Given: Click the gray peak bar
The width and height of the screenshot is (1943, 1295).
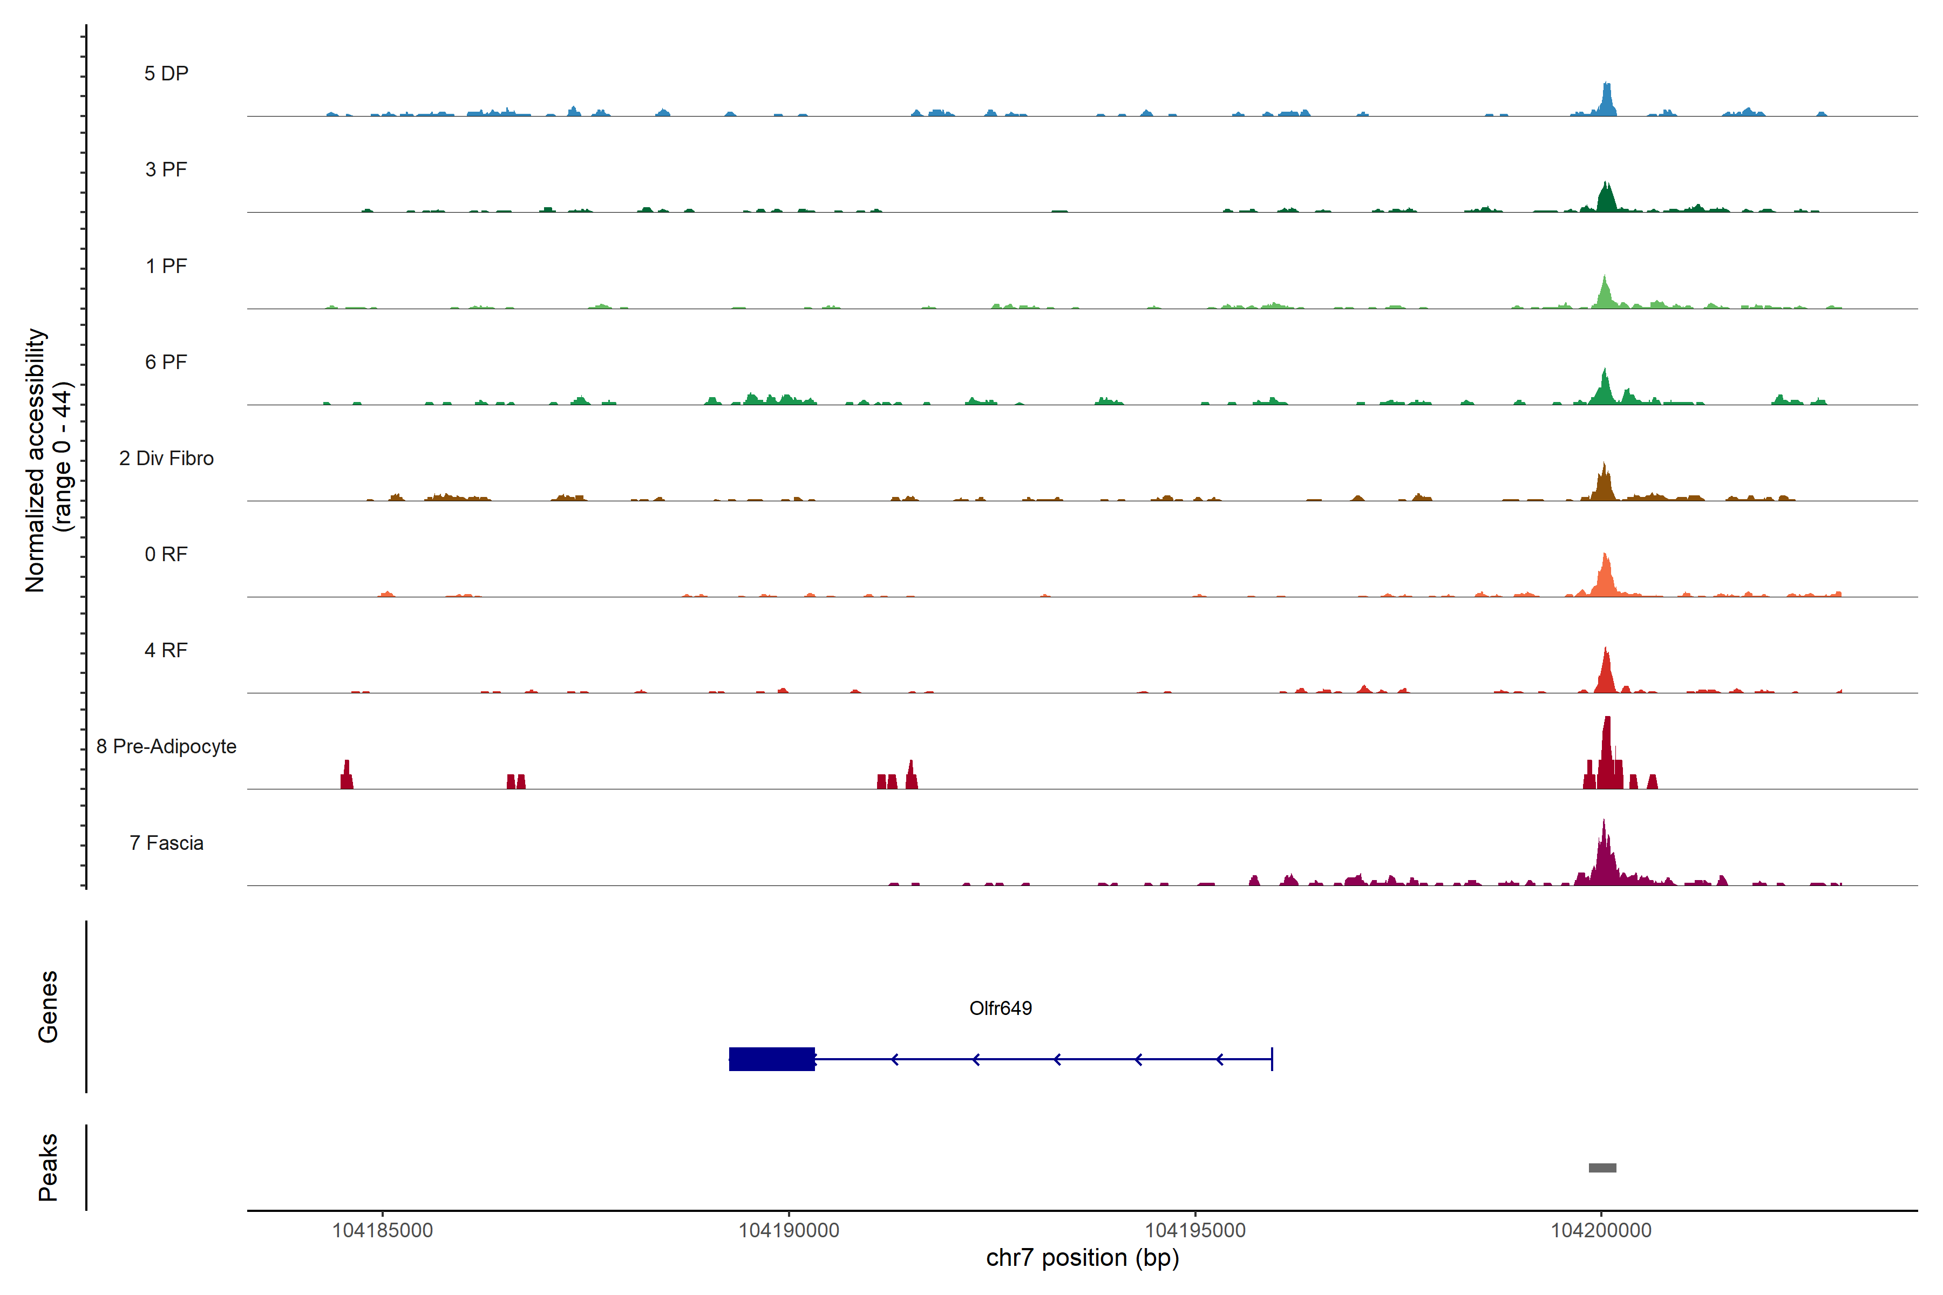Looking at the screenshot, I should [x=1602, y=1168].
